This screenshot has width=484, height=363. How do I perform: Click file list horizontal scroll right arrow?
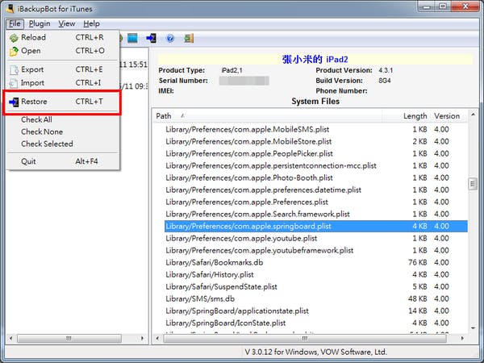click(x=462, y=338)
